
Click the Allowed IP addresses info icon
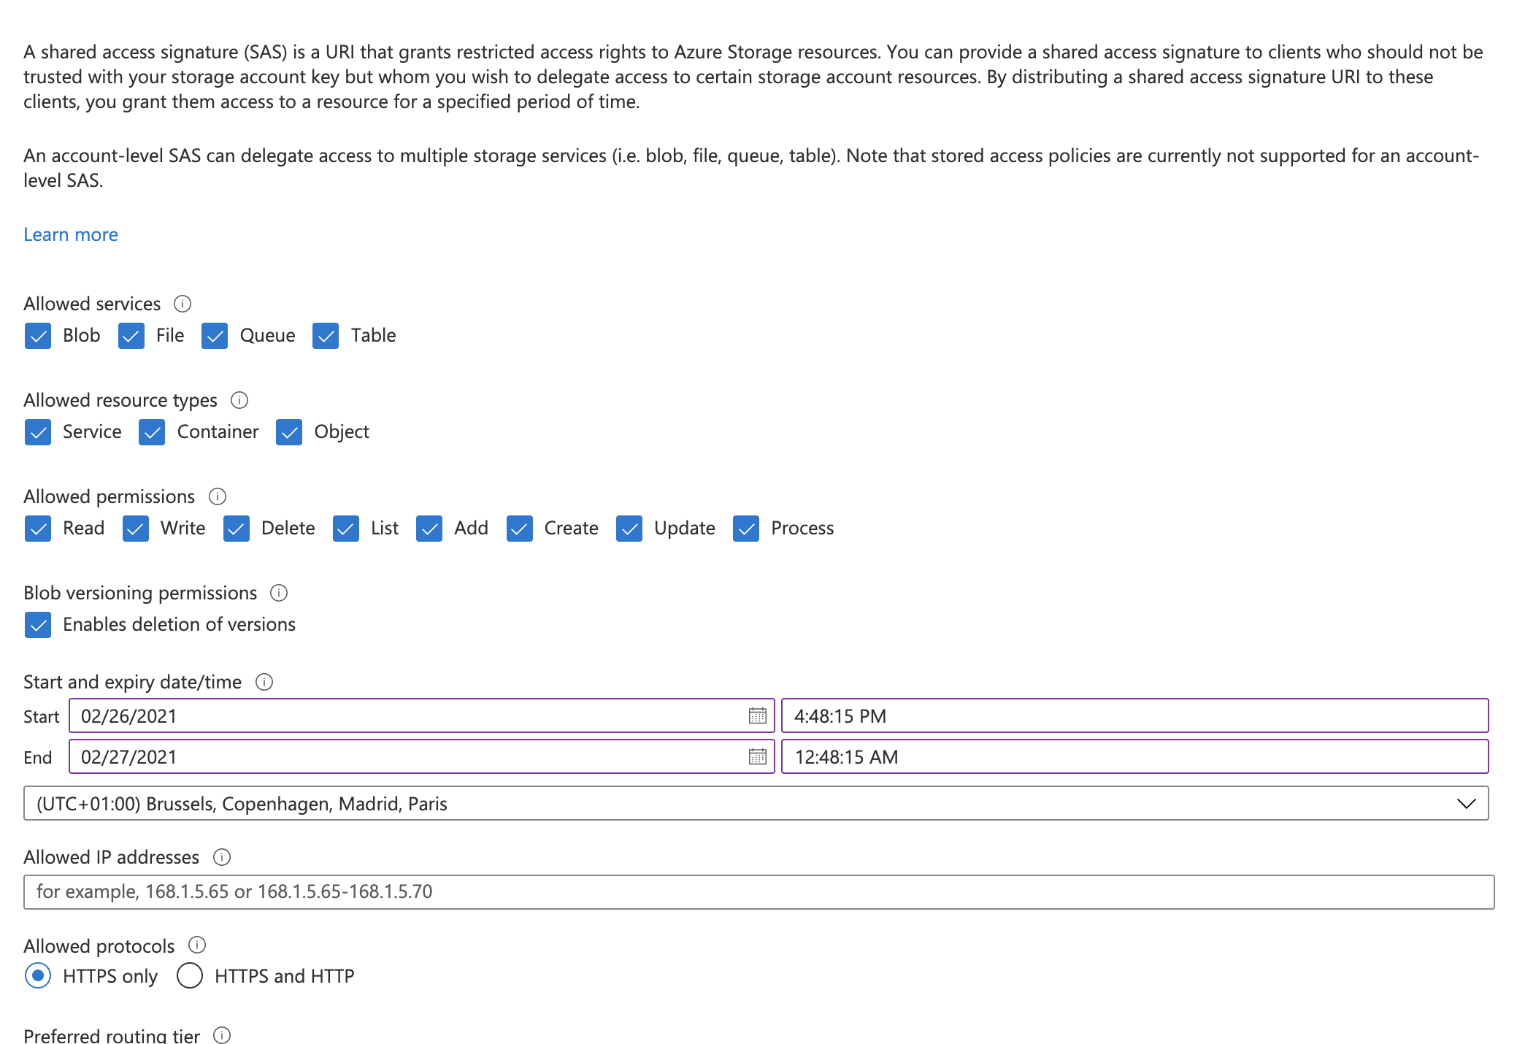click(221, 857)
